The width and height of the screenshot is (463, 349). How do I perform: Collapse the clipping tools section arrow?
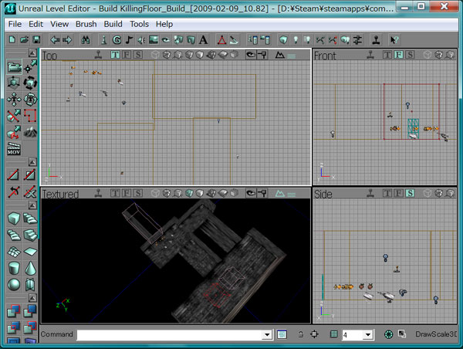32,162
